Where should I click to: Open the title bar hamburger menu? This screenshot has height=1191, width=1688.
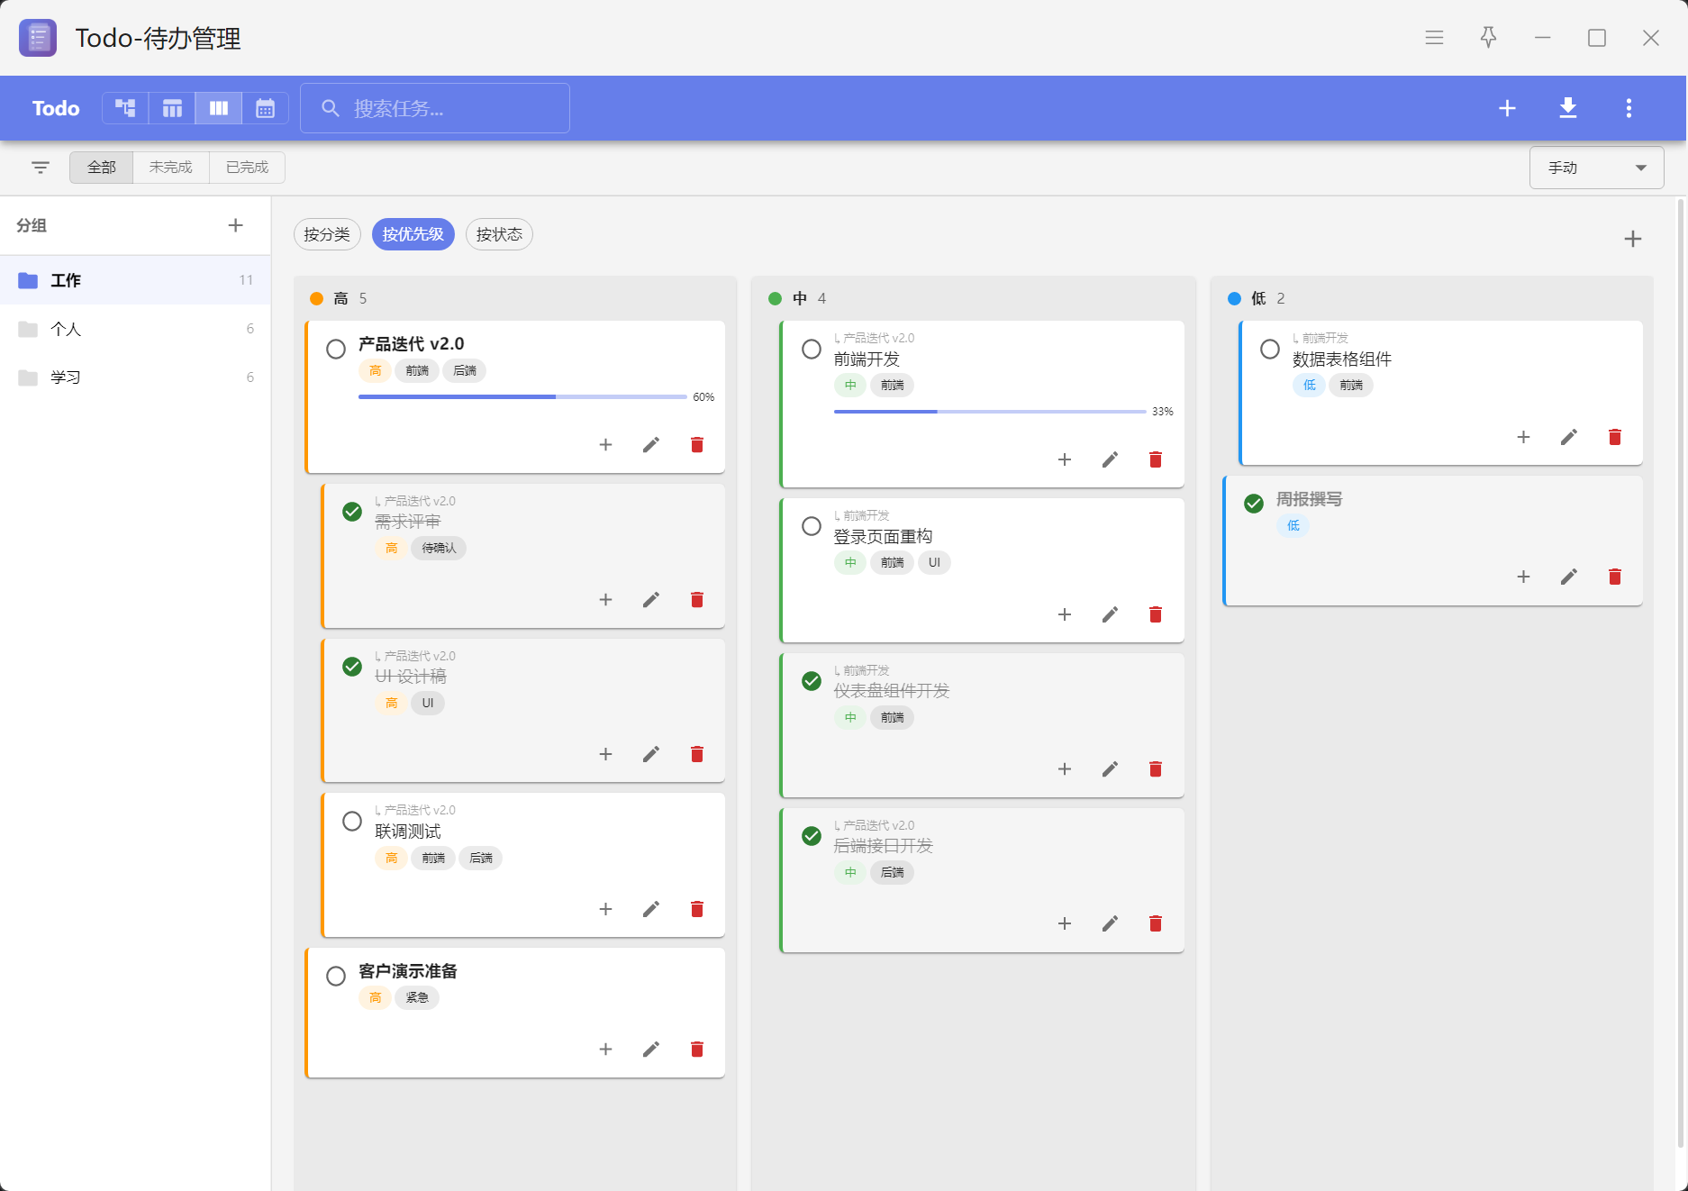pyautogui.click(x=1435, y=38)
